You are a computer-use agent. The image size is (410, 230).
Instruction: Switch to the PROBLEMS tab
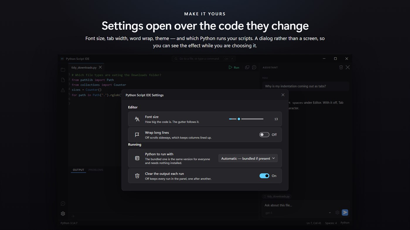tap(96, 170)
